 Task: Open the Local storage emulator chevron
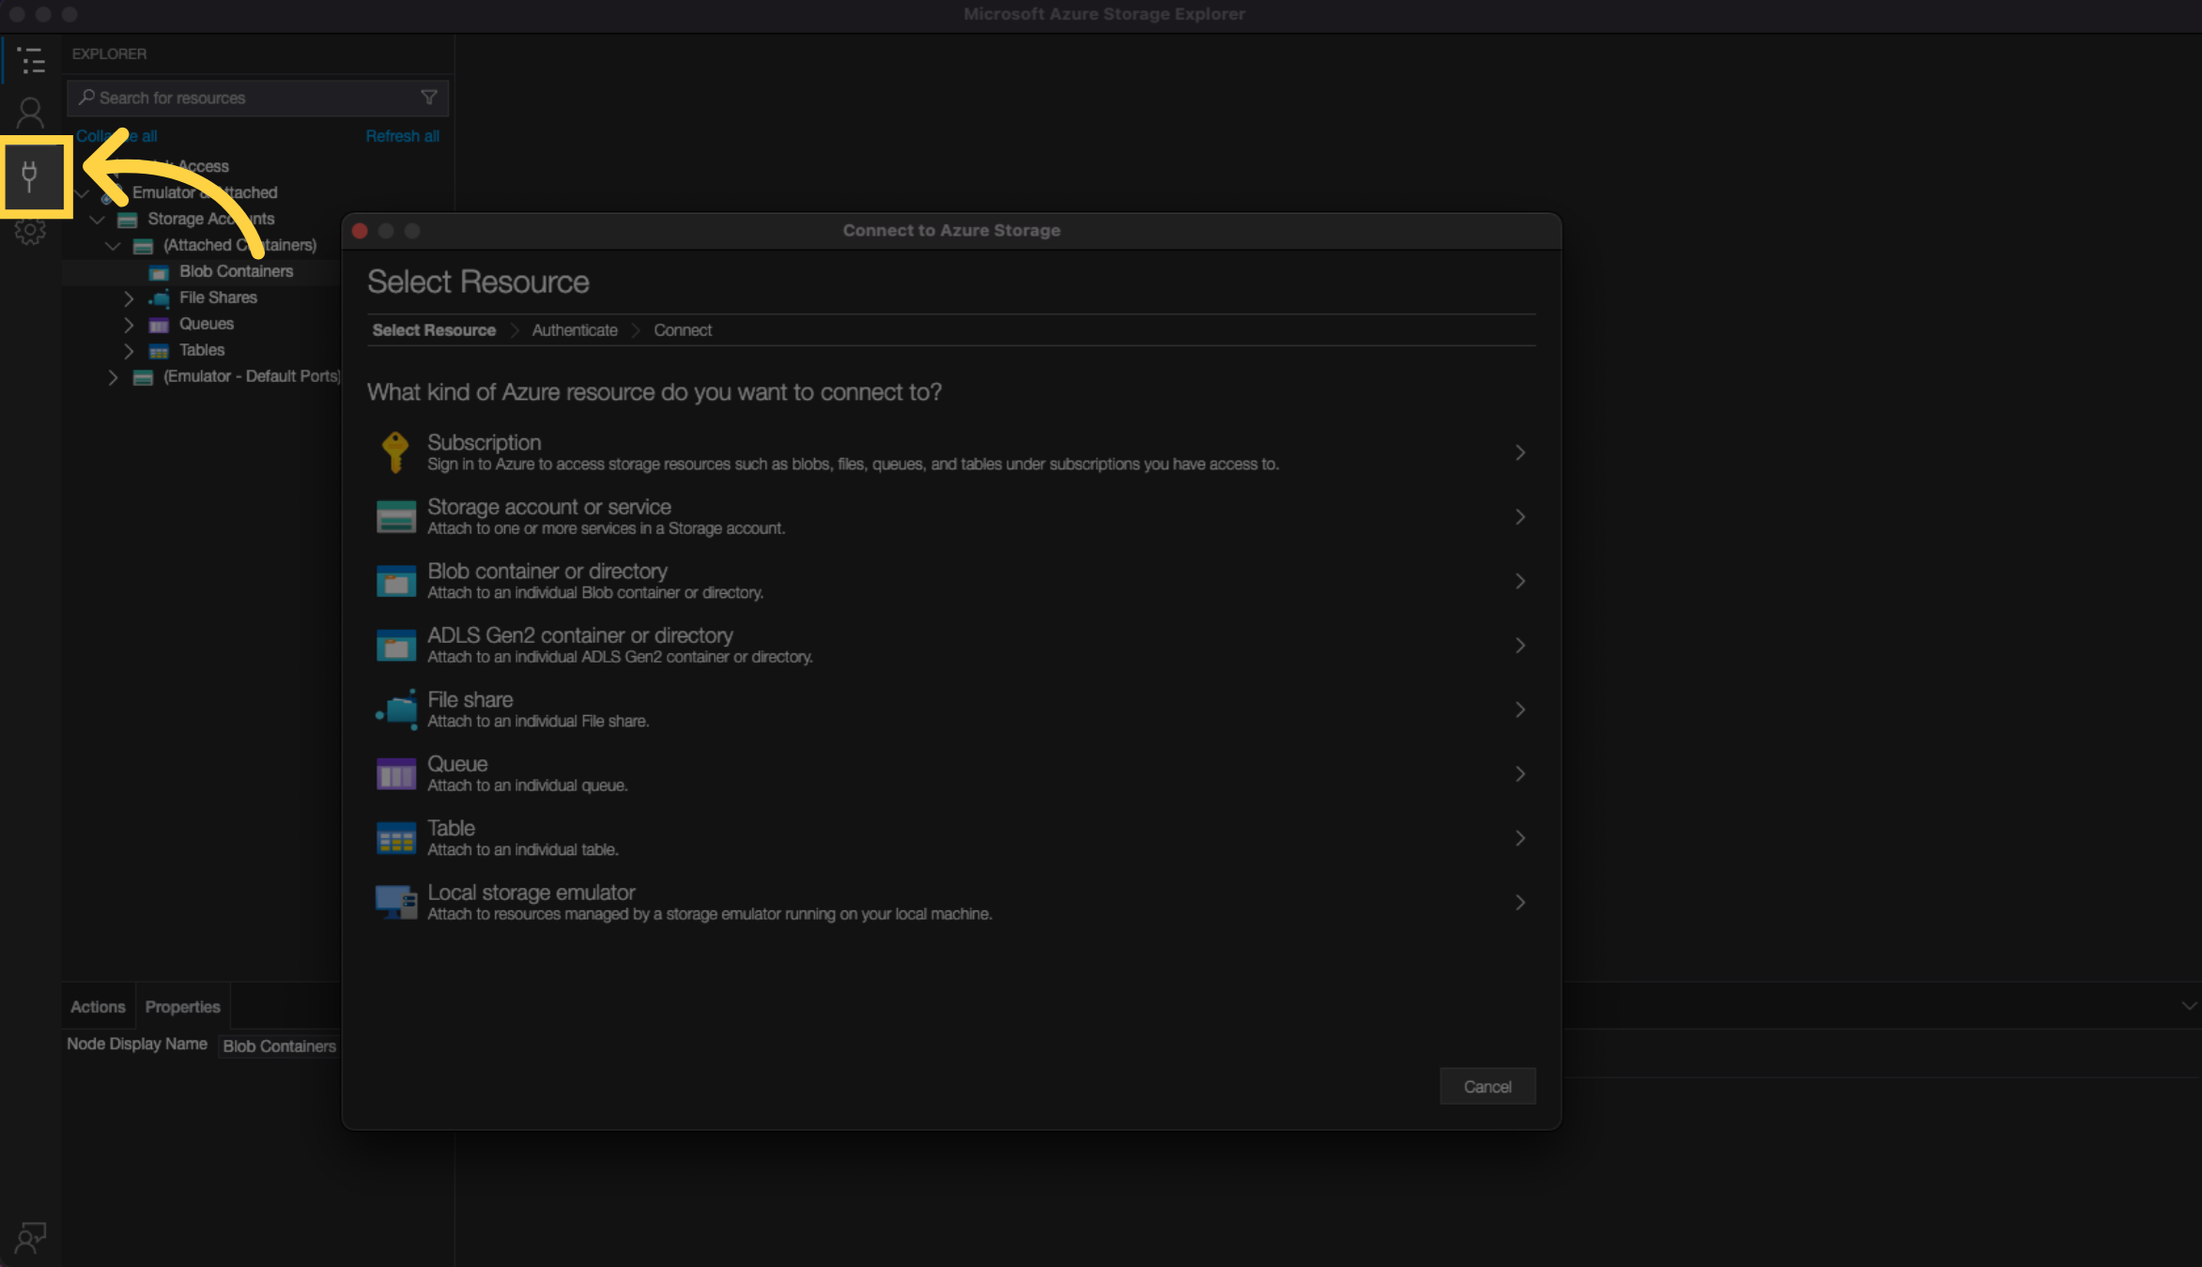[1520, 903]
